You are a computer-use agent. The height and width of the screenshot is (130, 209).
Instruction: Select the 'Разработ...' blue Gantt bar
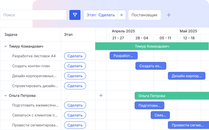click(124, 56)
